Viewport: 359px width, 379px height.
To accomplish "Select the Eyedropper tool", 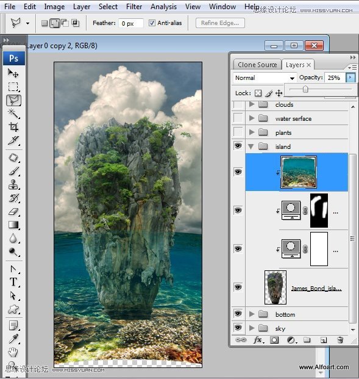I will 13,339.
